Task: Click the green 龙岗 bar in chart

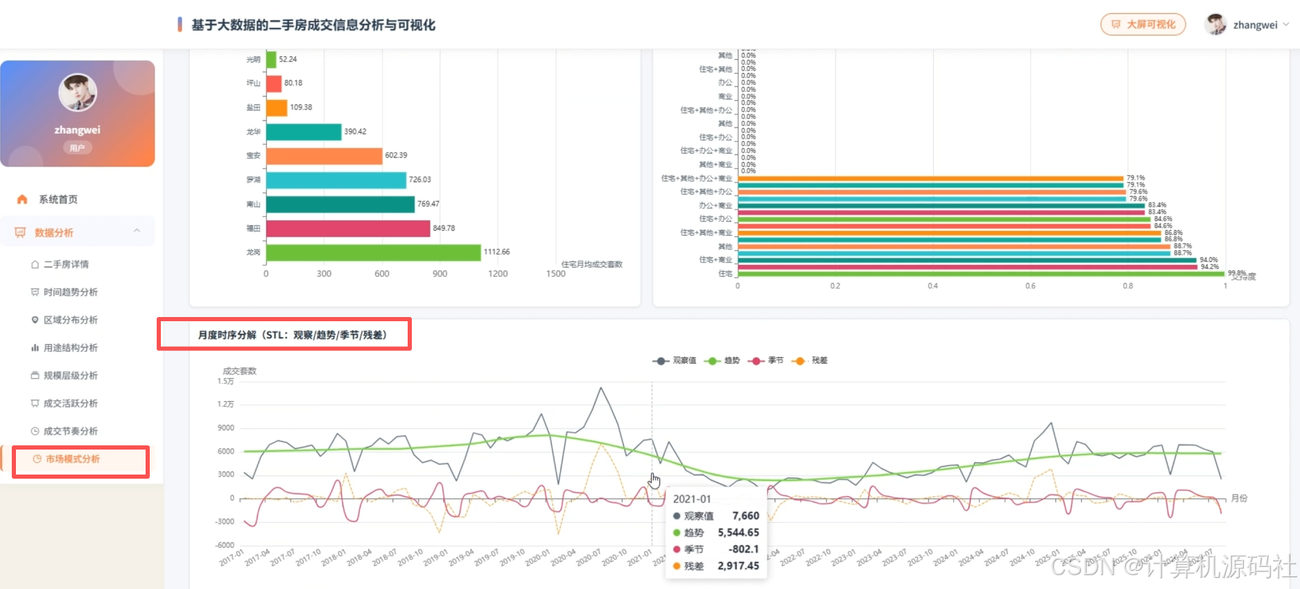Action: pos(373,253)
